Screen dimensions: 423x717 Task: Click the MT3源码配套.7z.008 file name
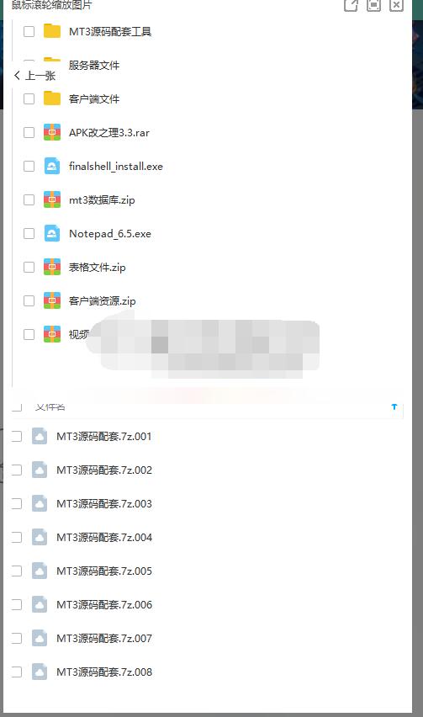104,672
